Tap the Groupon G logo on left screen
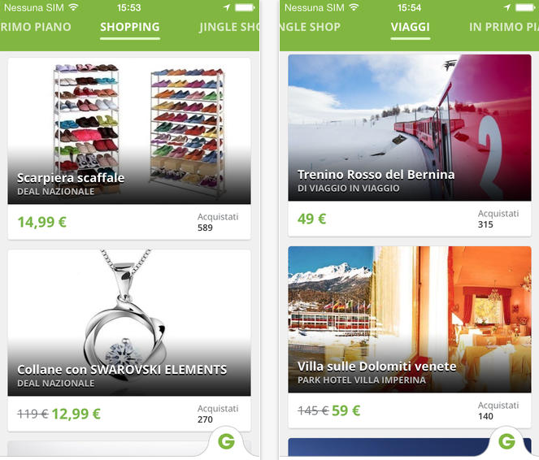539x460 pixels. pos(226,440)
